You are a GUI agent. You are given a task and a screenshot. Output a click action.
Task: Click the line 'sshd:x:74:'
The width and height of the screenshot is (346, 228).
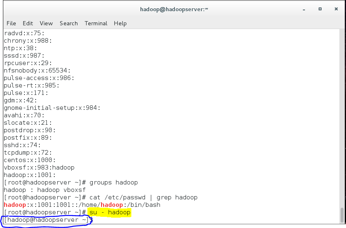point(22,145)
